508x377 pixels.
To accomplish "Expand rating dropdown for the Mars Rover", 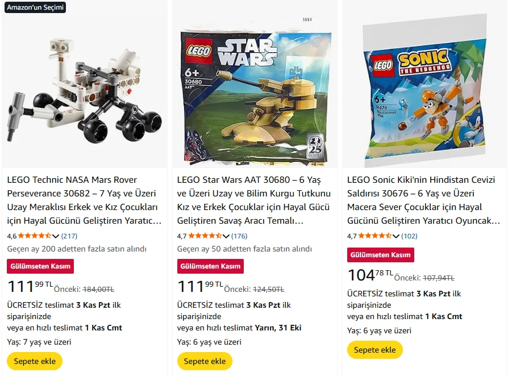I will pos(56,236).
